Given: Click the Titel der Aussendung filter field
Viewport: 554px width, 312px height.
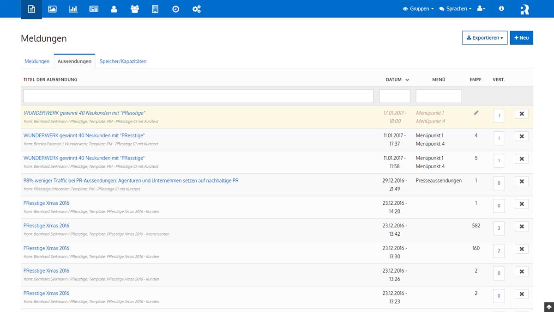Looking at the screenshot, I should 199,96.
